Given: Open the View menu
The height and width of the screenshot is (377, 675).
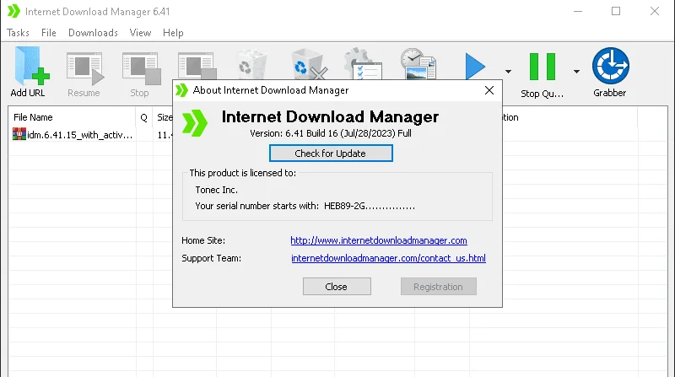Looking at the screenshot, I should click(x=140, y=33).
